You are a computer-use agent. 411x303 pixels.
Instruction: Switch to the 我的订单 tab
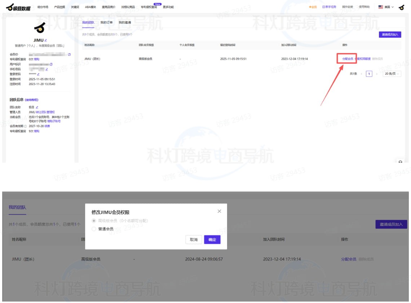coord(106,22)
